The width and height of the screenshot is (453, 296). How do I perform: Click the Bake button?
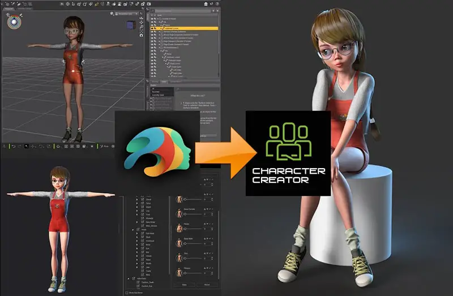click(185, 285)
